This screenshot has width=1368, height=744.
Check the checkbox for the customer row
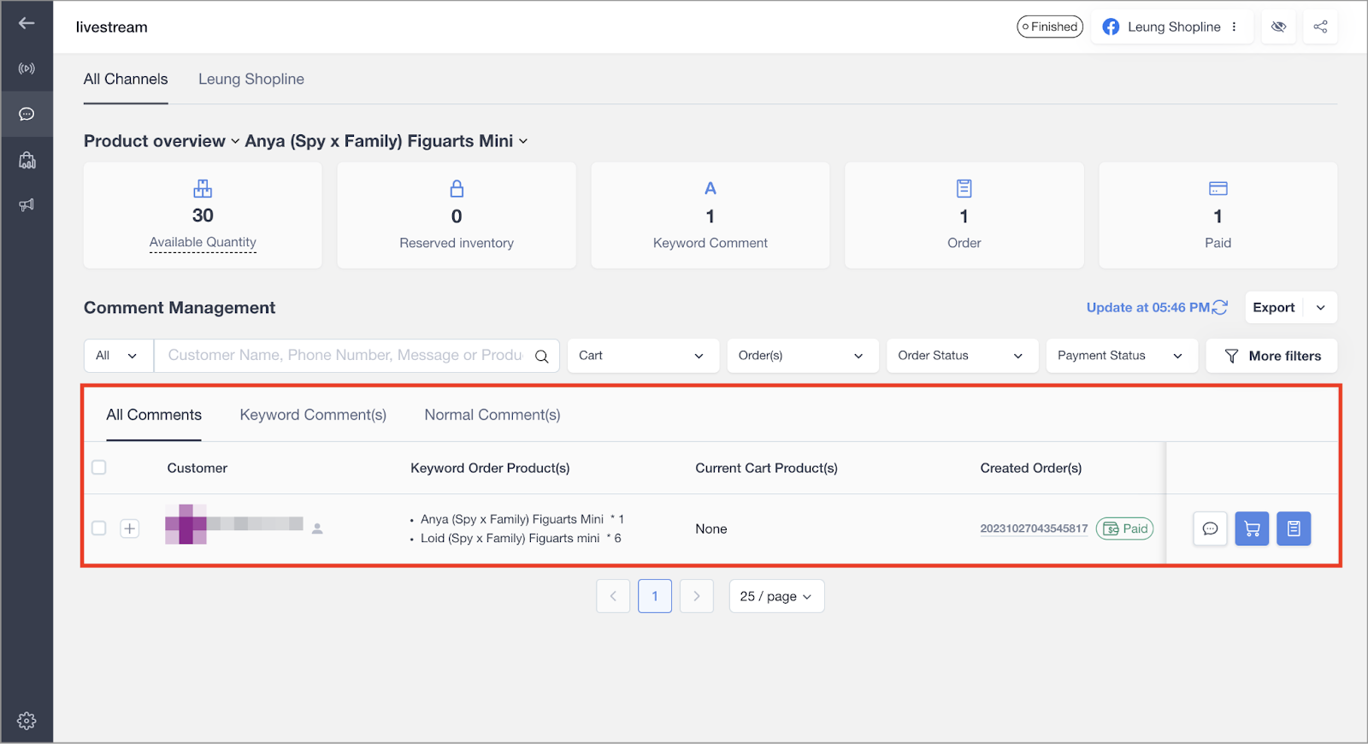[x=99, y=528]
